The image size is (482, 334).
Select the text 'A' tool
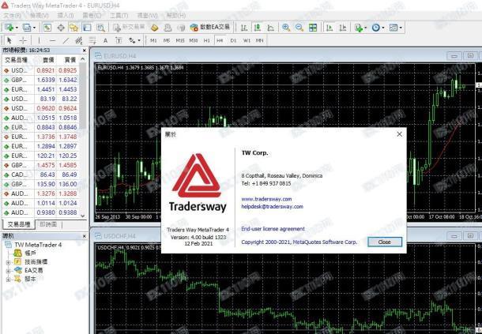click(105, 40)
